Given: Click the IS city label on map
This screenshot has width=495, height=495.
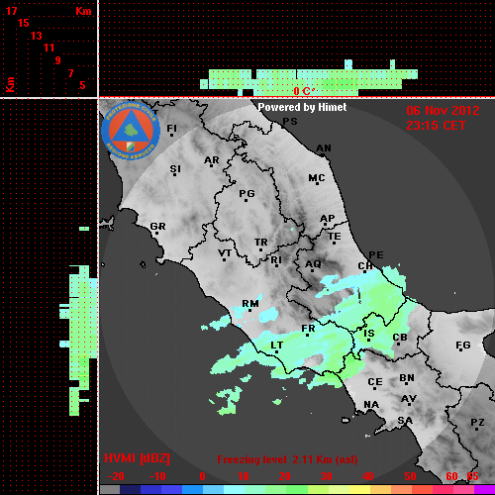Looking at the screenshot, I should click(369, 334).
